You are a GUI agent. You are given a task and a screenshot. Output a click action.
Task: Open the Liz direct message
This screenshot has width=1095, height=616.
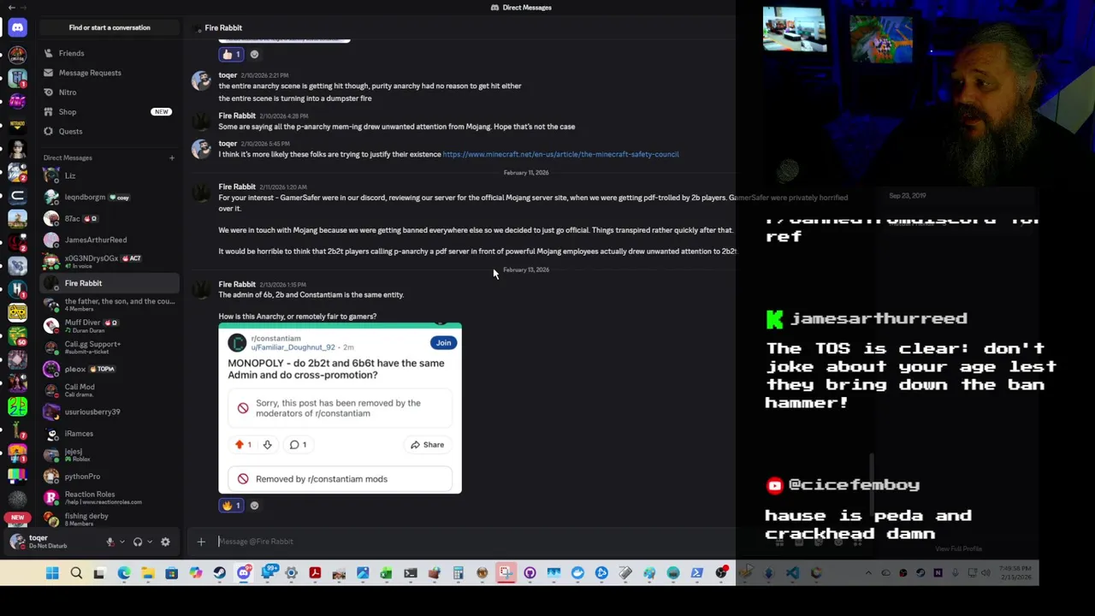coord(109,175)
